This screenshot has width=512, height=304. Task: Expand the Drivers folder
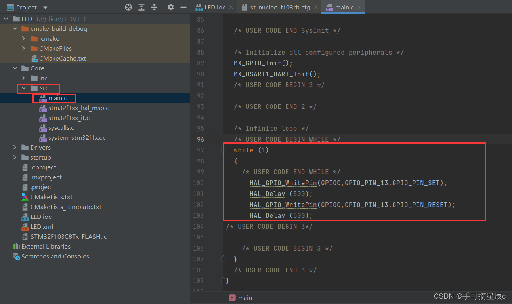[15, 147]
